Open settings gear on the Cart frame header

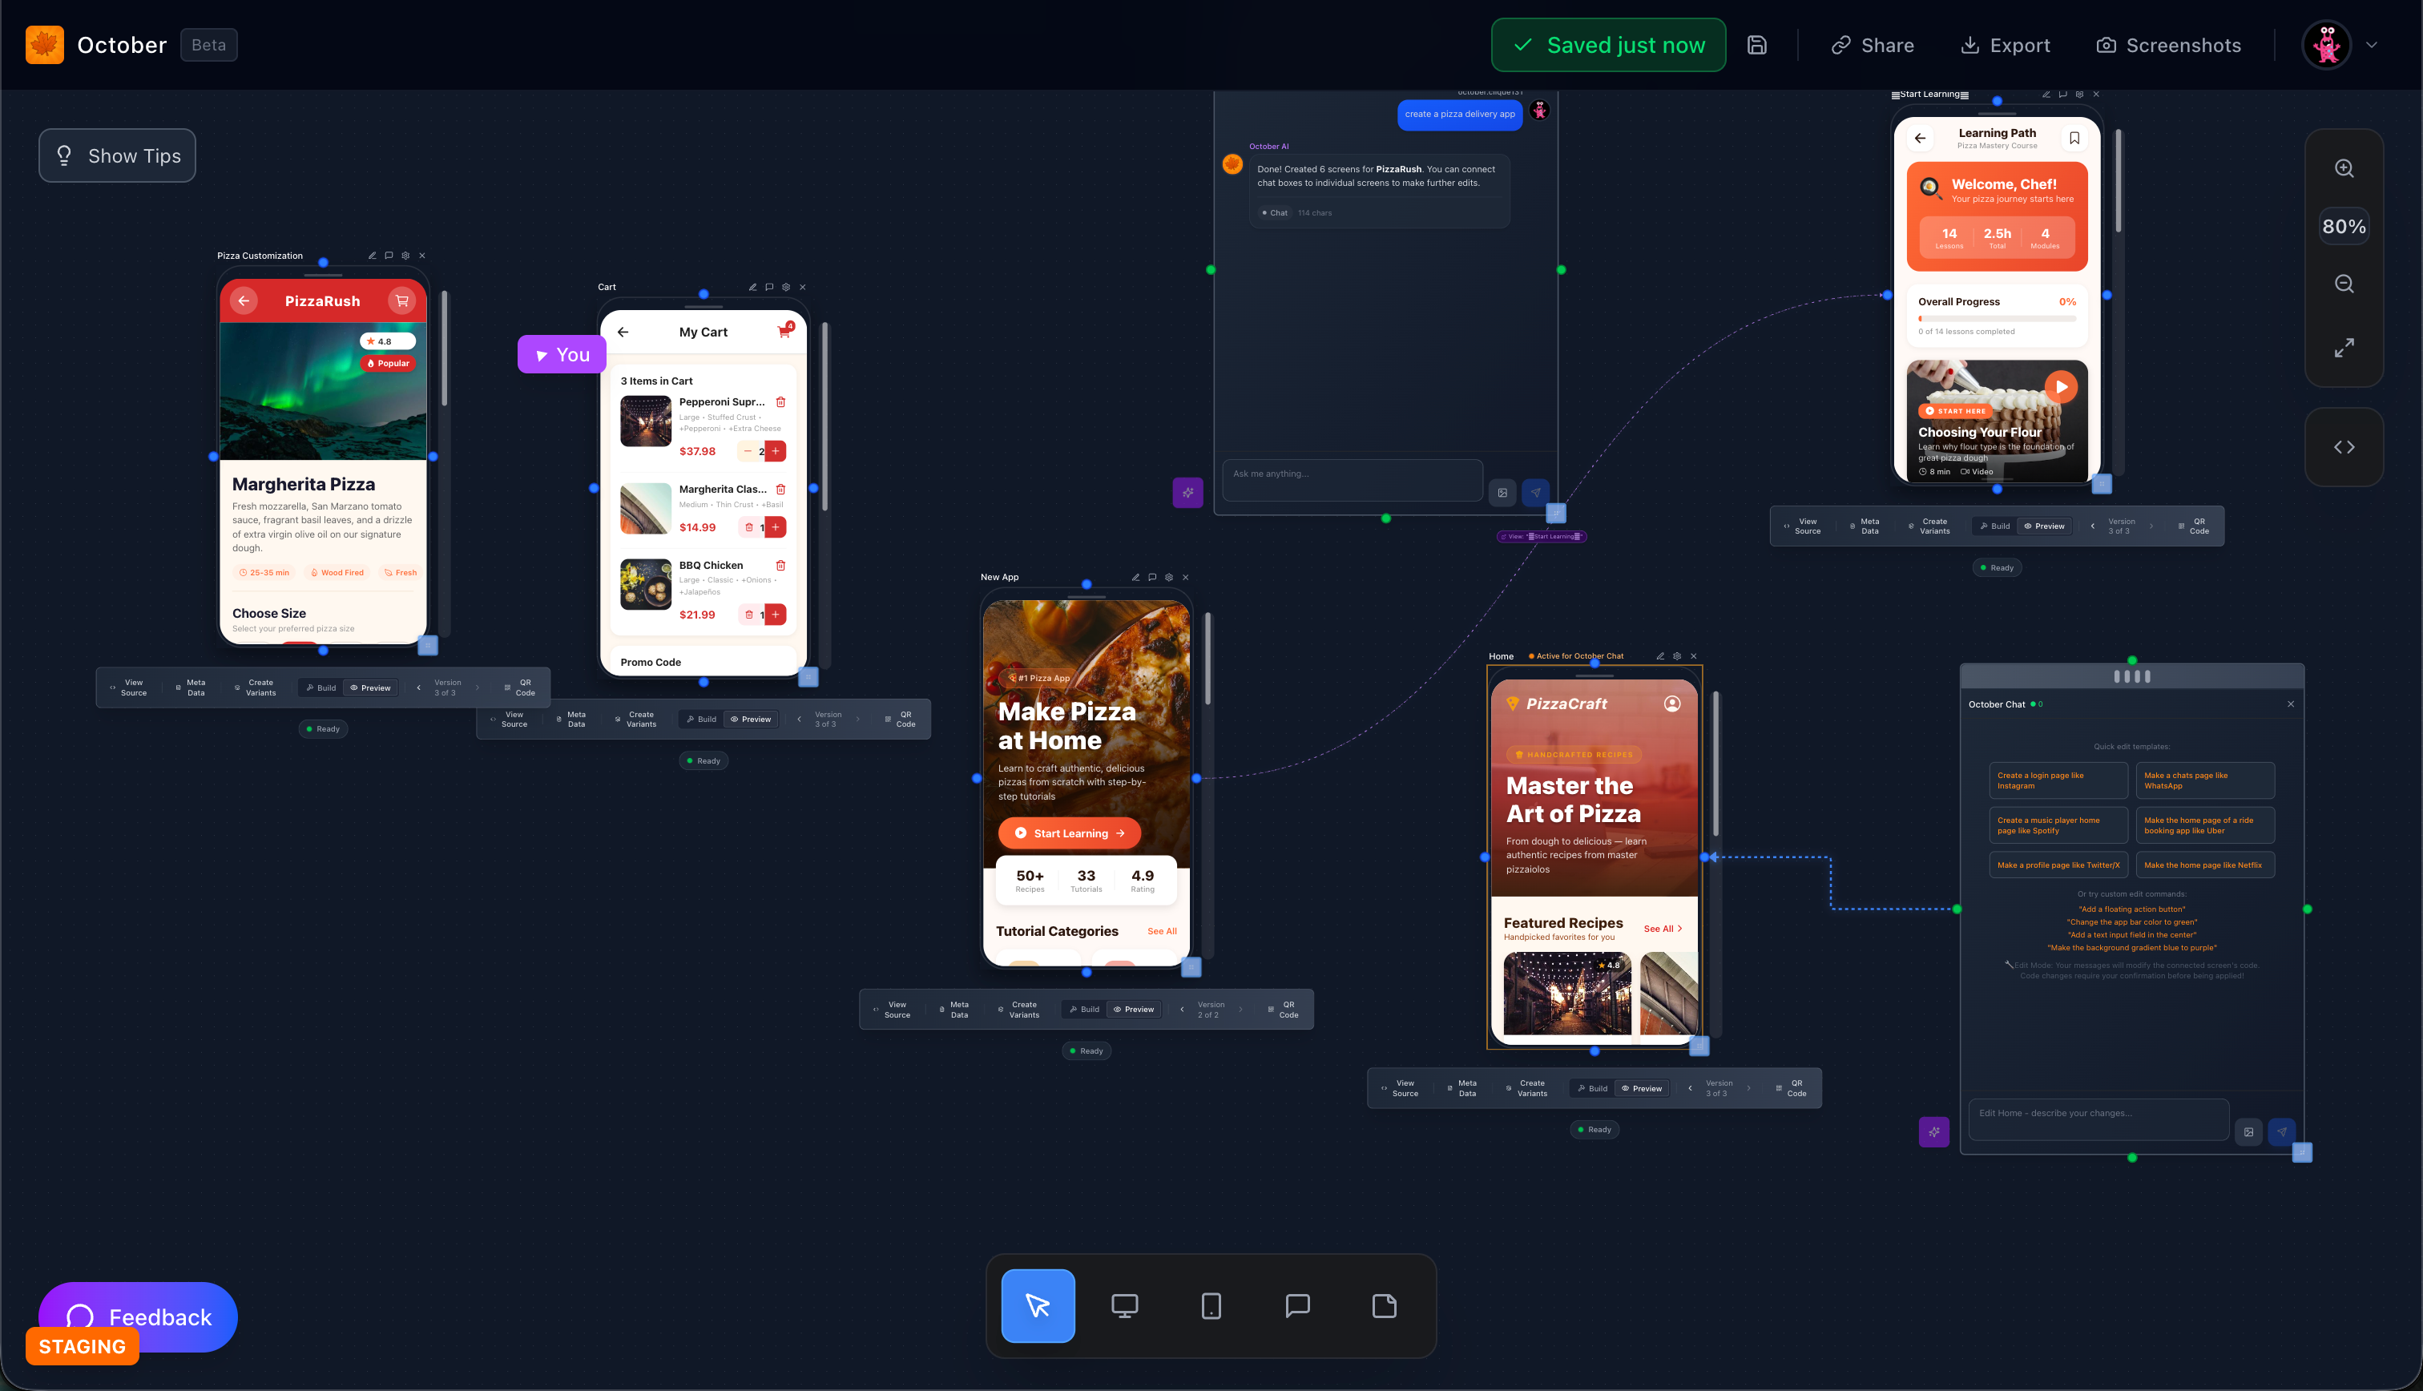click(x=785, y=287)
